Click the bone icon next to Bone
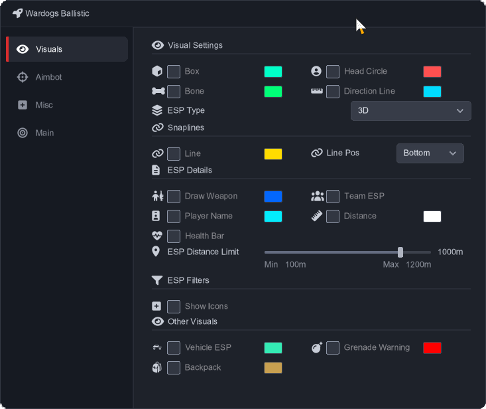 point(158,91)
